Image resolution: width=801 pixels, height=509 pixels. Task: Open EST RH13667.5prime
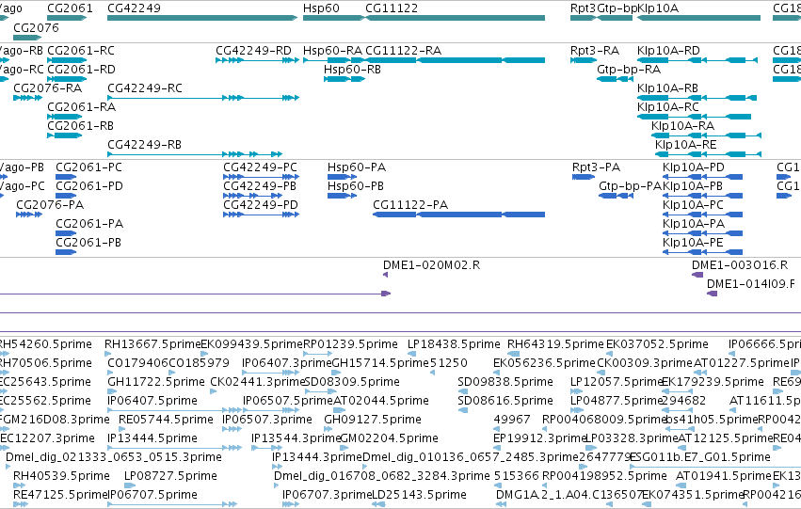[x=110, y=354]
